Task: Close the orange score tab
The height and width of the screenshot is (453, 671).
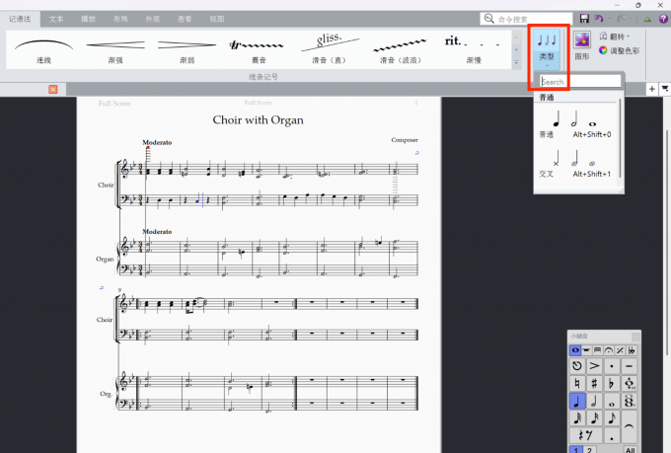Action: 53,89
